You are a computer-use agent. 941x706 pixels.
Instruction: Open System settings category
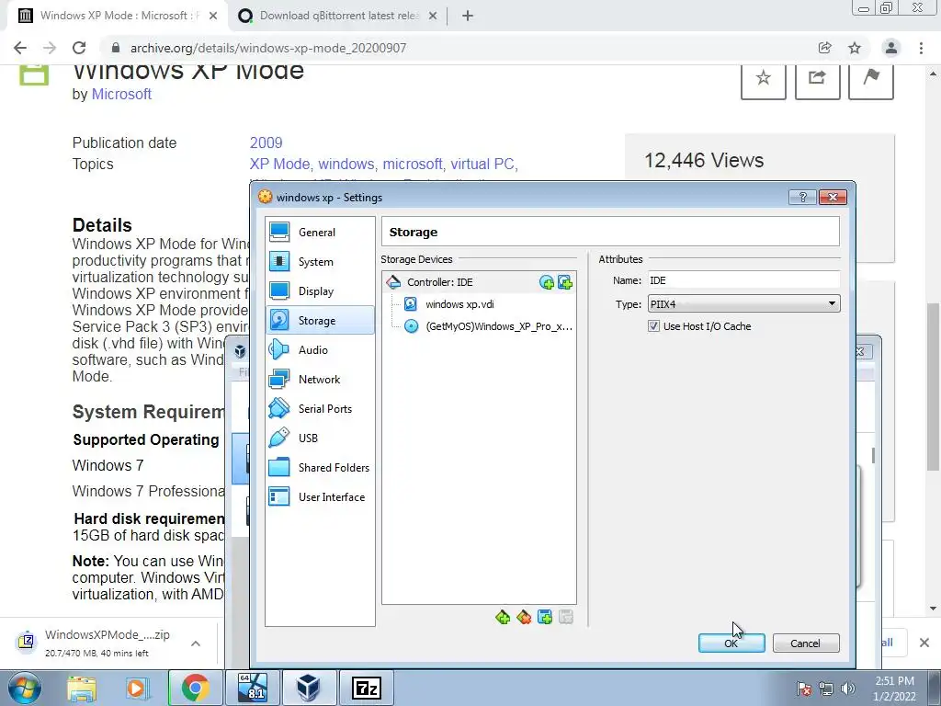coord(320,262)
